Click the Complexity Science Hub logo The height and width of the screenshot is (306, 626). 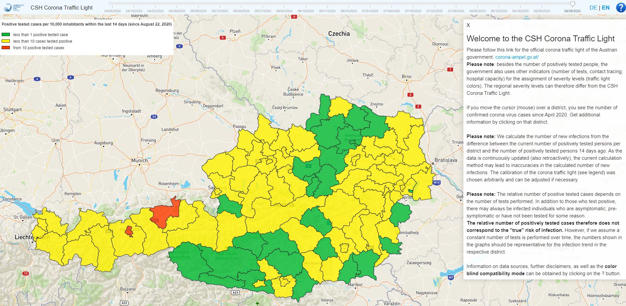click(x=14, y=7)
